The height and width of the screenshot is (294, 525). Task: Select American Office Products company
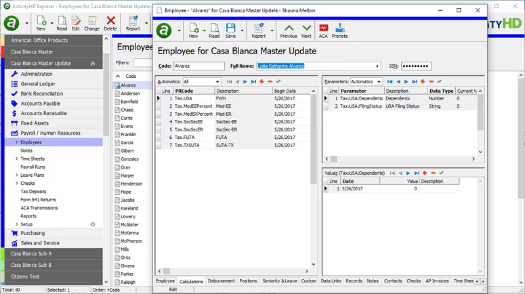(x=54, y=40)
